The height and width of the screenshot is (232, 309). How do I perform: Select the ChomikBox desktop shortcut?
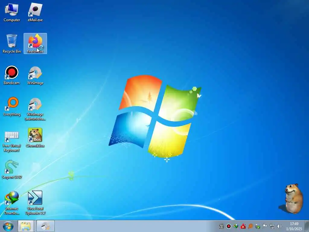tap(35, 138)
